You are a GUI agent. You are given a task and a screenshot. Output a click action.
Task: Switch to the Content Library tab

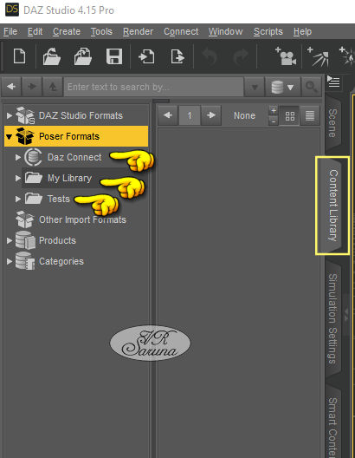point(332,206)
